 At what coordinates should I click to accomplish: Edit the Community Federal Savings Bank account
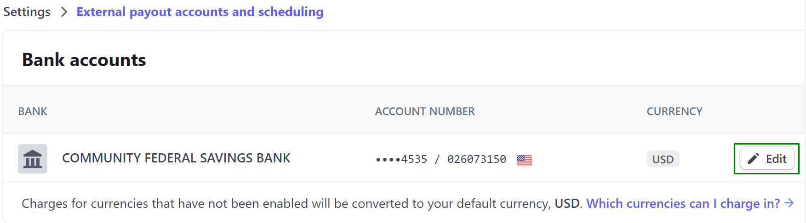pyautogui.click(x=766, y=159)
